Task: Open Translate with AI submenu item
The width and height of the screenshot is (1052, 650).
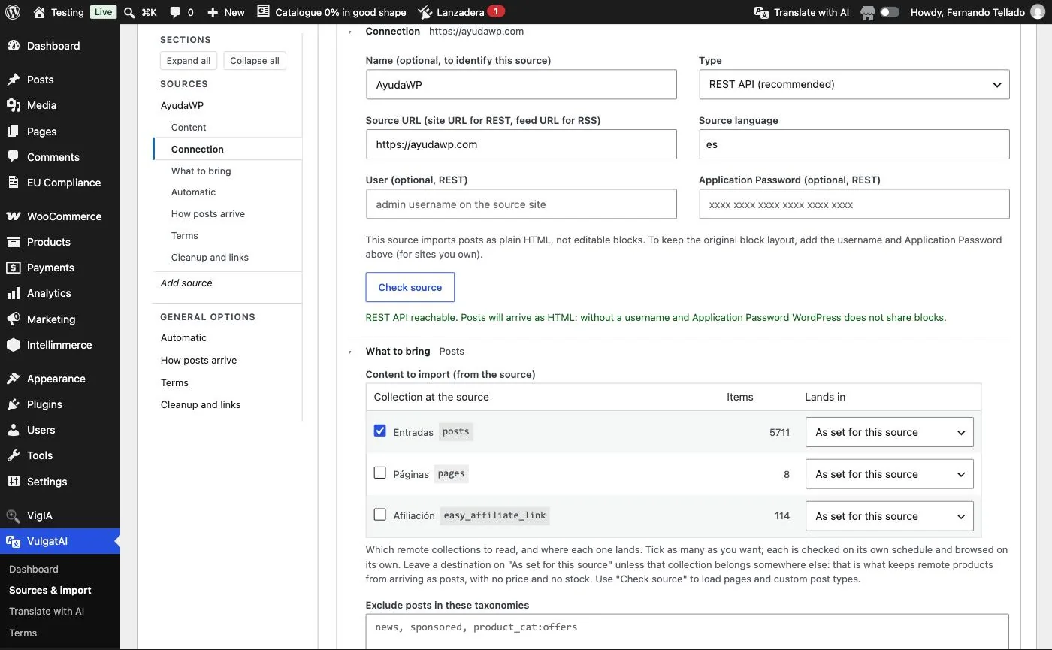Action: click(47, 611)
